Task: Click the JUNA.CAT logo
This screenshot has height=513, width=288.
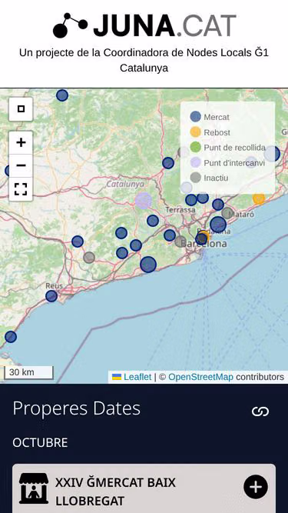Action: coord(144,25)
